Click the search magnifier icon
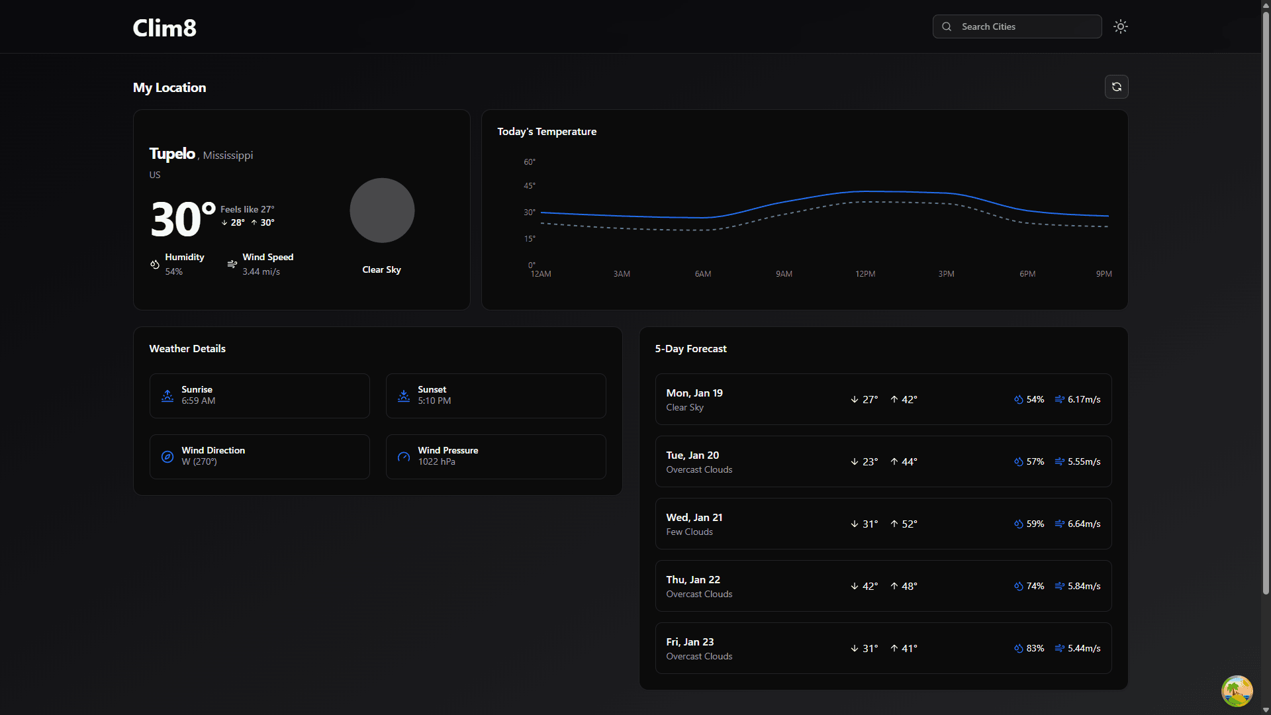The image size is (1271, 715). point(947,26)
